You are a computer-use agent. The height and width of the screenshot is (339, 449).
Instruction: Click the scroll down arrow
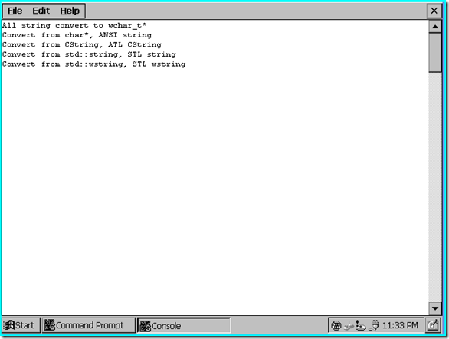click(x=435, y=308)
